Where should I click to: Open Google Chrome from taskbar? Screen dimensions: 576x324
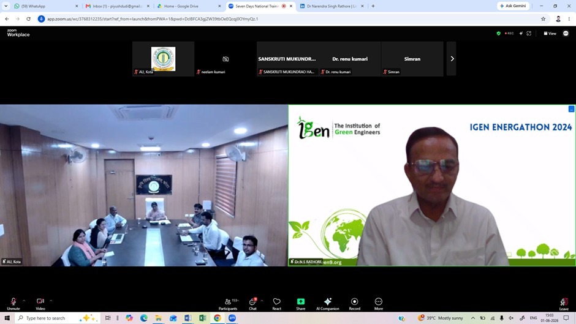pyautogui.click(x=218, y=318)
